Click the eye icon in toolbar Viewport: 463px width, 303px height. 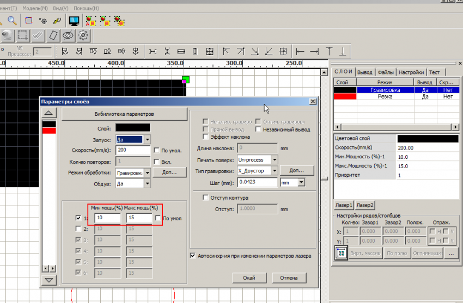(68, 36)
